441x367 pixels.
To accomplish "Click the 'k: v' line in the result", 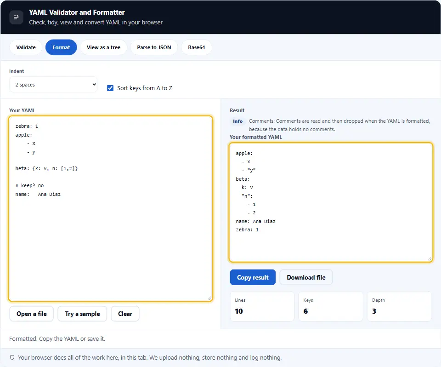I will 247,188.
